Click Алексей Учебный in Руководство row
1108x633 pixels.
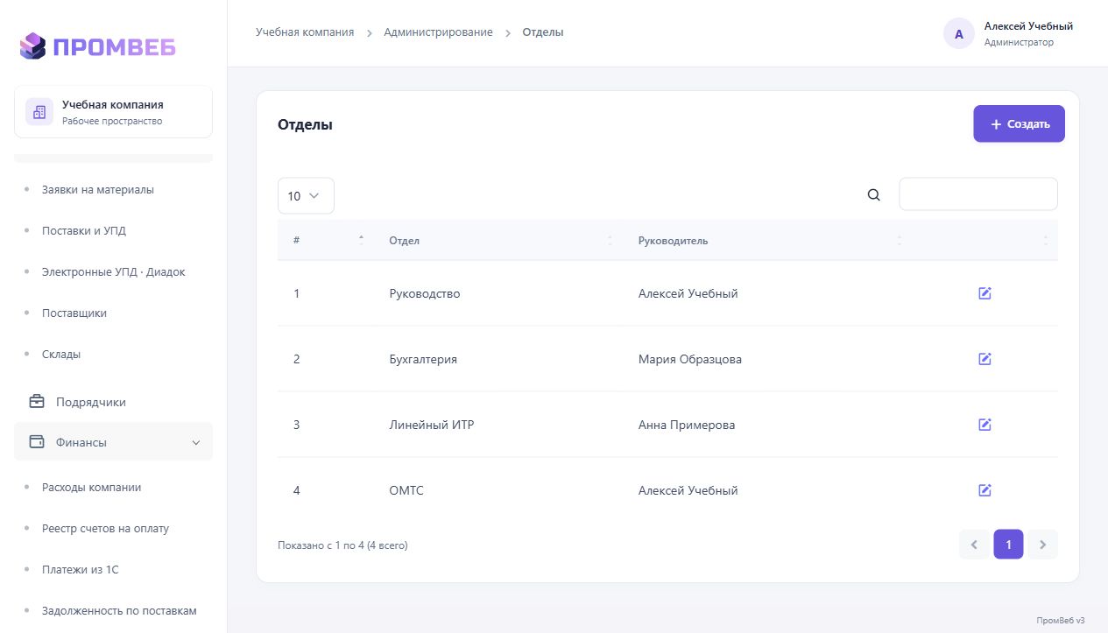click(x=688, y=293)
